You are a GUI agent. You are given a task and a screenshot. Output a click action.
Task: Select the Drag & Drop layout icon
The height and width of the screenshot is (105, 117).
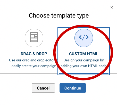(x=34, y=37)
